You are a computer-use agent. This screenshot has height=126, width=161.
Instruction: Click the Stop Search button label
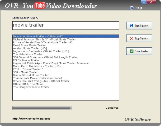click(141, 38)
